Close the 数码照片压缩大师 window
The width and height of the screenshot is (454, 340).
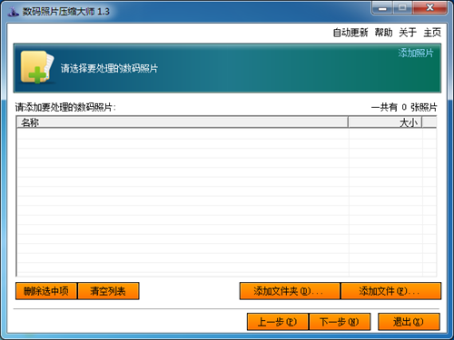click(x=429, y=8)
